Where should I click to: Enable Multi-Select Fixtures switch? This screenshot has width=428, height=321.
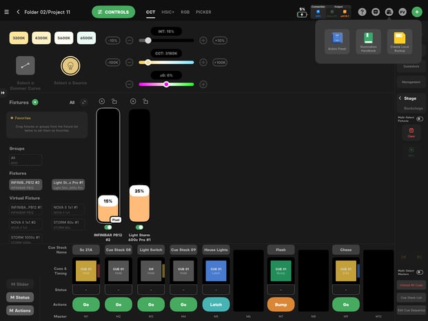coord(420,119)
